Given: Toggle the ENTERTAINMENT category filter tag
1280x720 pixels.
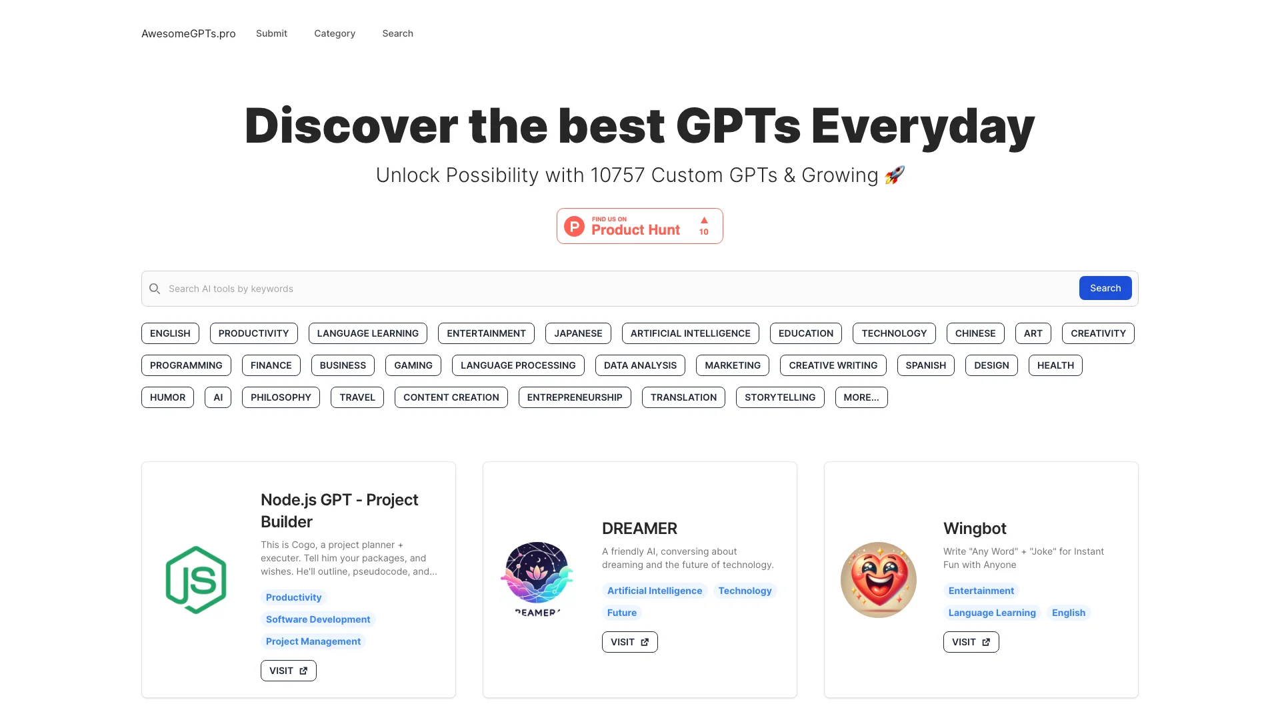Looking at the screenshot, I should coord(486,333).
